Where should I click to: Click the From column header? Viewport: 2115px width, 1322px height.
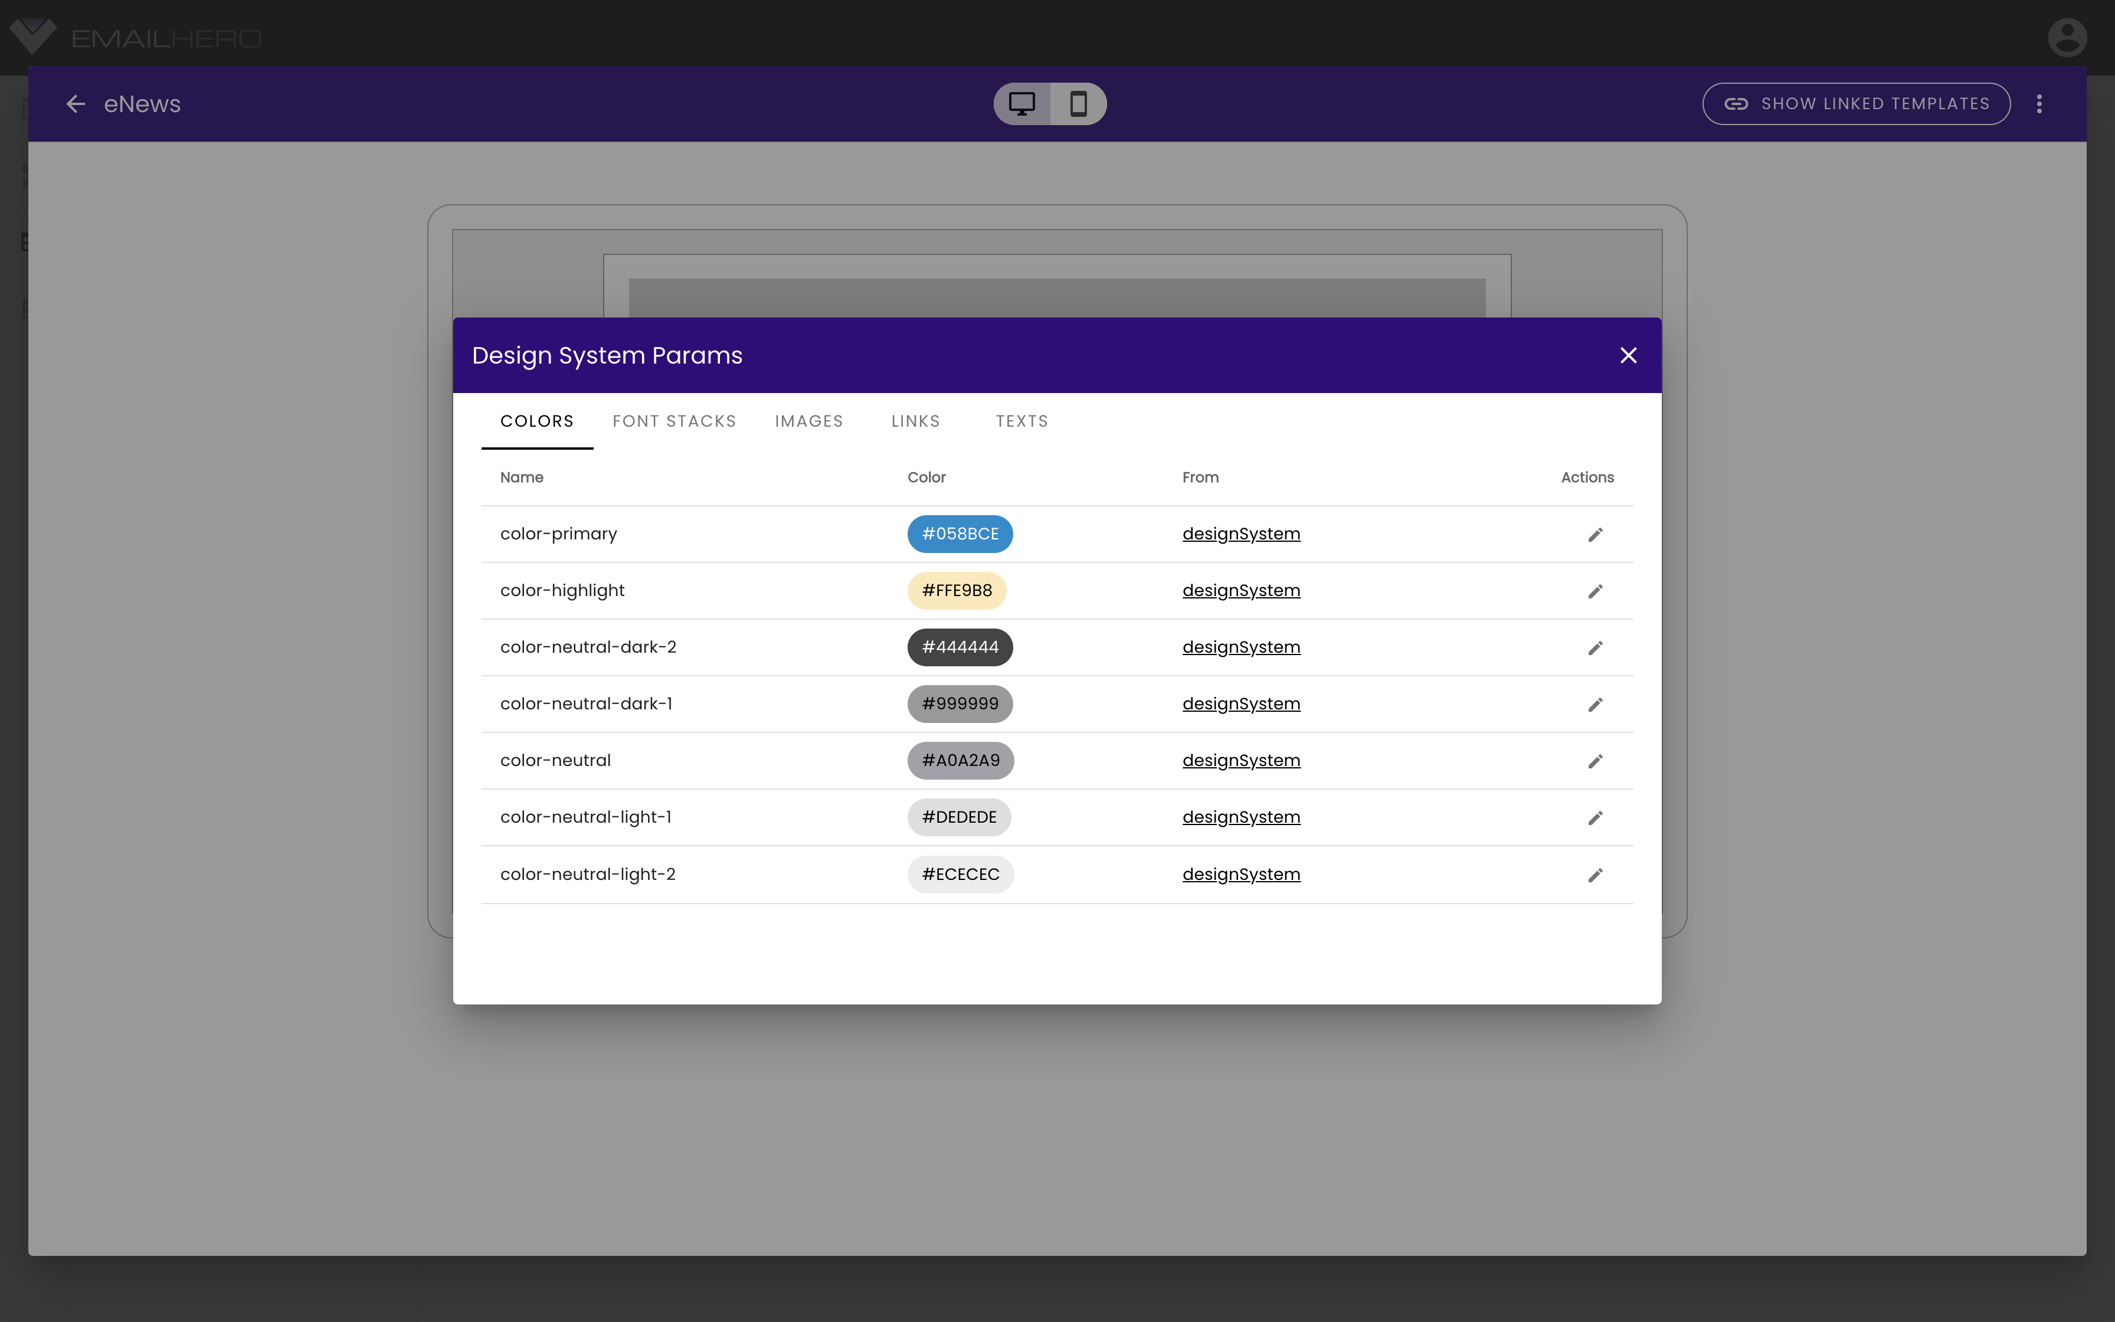(1200, 477)
